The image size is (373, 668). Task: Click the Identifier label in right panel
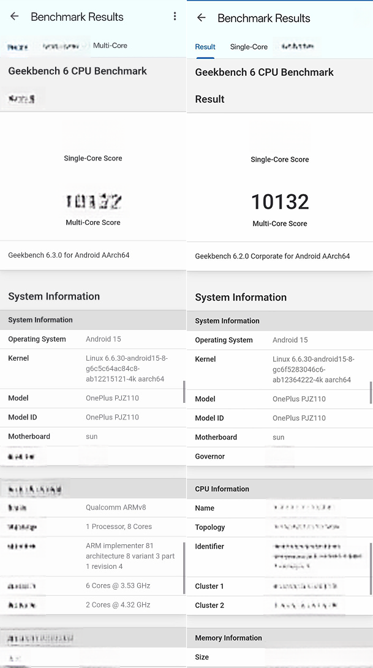[209, 546]
